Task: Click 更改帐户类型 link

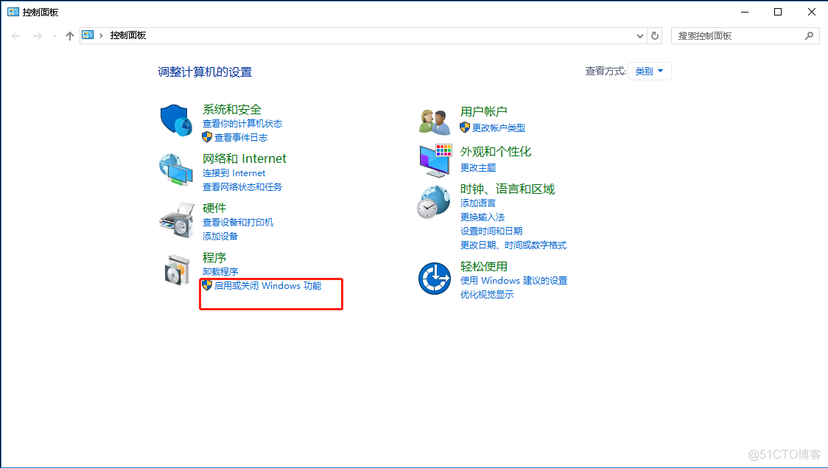Action: coord(499,128)
